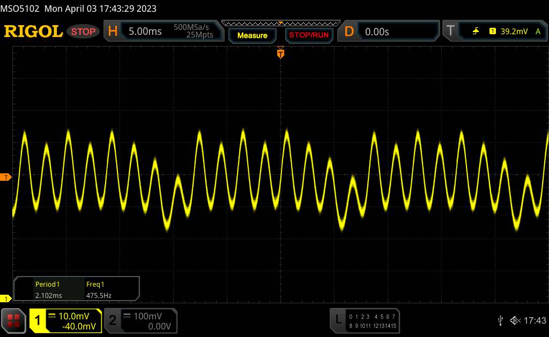Screen dimensions: 549x337
Task: Open the 5.00ms timebase scale setting
Action: click(x=145, y=32)
